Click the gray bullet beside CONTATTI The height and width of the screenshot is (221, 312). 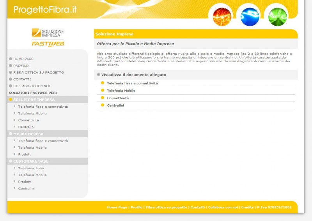point(11,79)
